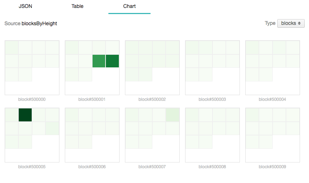Click the blocksByHeight source label
The width and height of the screenshot is (309, 183).
[39, 23]
